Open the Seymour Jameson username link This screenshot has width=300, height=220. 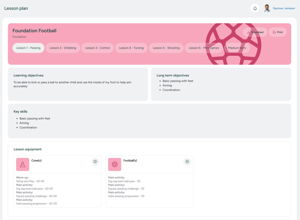(284, 8)
